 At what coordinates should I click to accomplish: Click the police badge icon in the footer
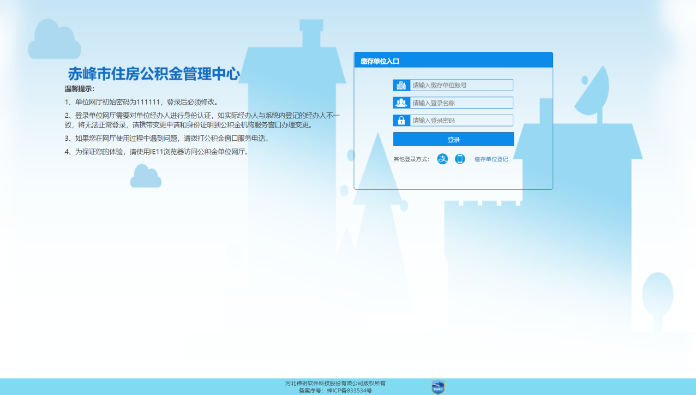438,387
